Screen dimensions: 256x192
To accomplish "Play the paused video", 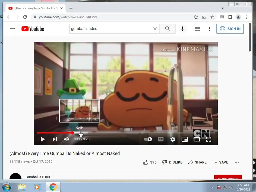I will tap(42, 139).
